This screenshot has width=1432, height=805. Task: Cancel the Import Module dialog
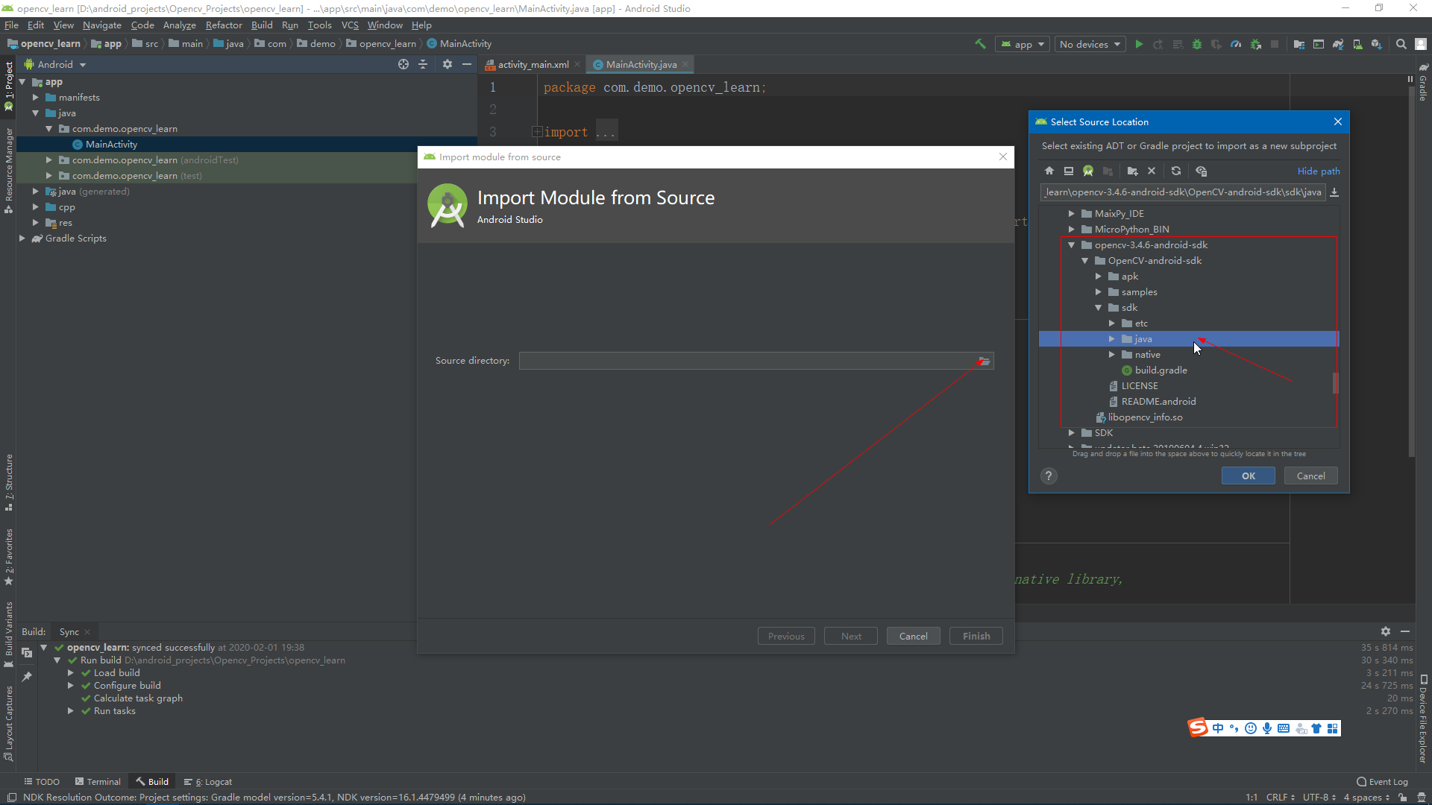tap(913, 637)
